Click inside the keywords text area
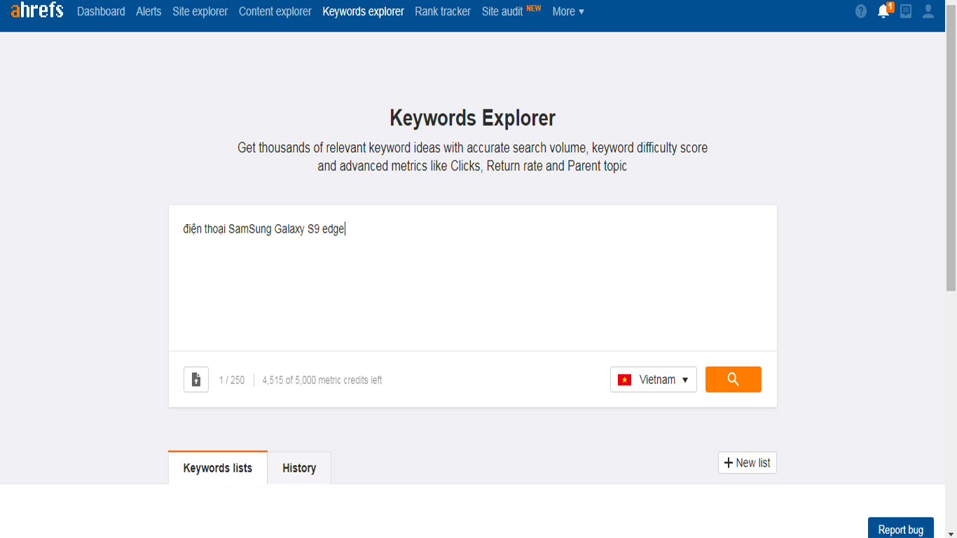The image size is (957, 538). click(x=473, y=278)
